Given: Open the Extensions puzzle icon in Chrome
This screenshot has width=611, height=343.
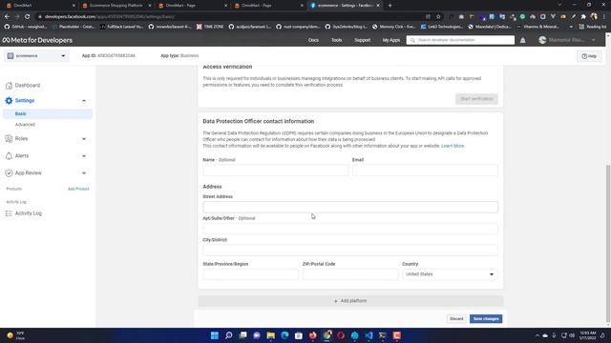Looking at the screenshot, I should pyautogui.click(x=583, y=17).
